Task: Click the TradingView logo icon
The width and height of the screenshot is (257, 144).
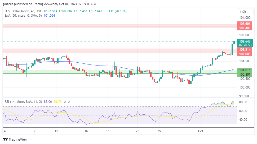Action: [x=5, y=140]
